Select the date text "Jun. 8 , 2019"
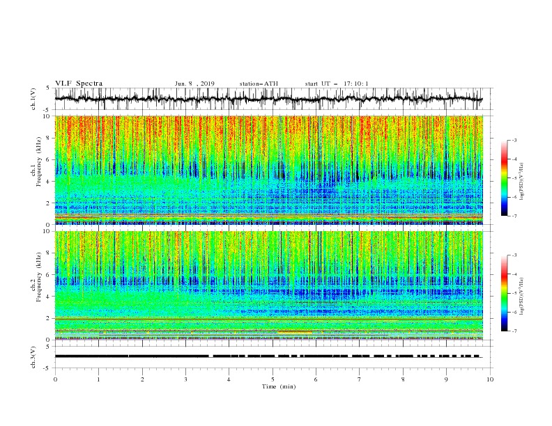This screenshot has width=552, height=426. point(194,84)
